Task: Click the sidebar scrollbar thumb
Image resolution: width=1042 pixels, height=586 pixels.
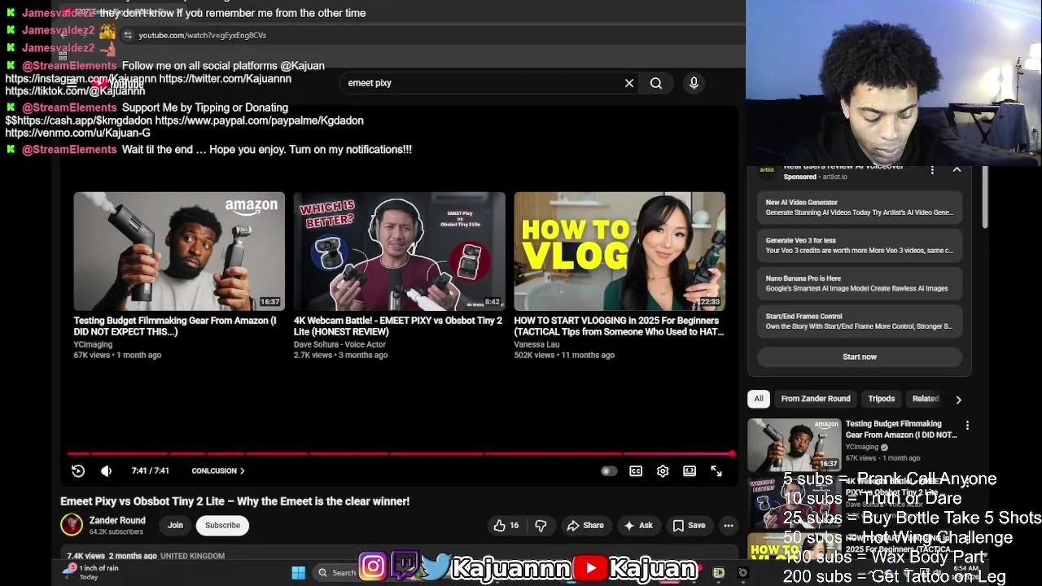Action: pyautogui.click(x=984, y=196)
